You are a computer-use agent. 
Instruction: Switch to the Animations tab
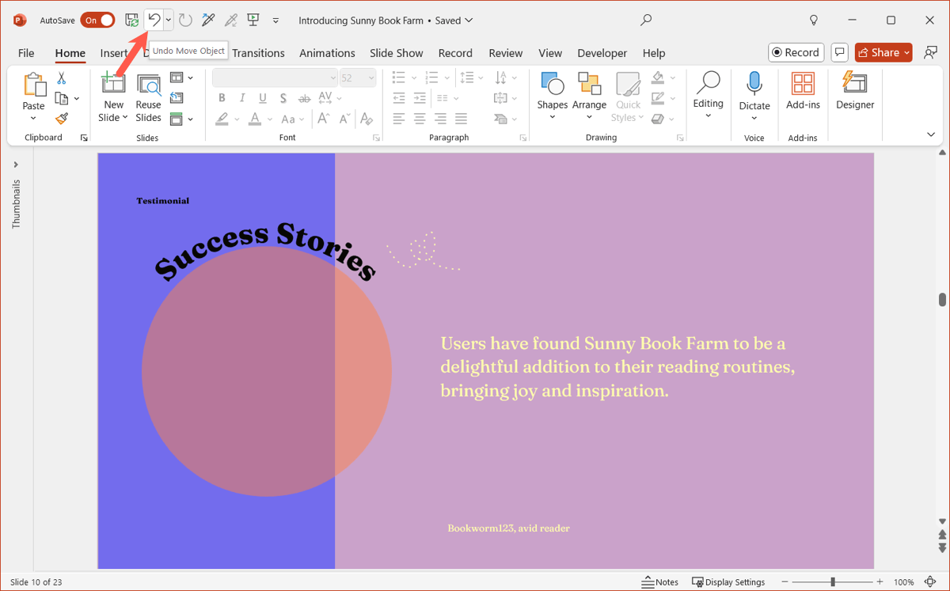coord(327,53)
